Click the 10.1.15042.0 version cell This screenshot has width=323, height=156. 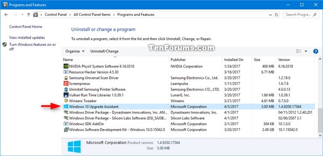[x=288, y=129]
